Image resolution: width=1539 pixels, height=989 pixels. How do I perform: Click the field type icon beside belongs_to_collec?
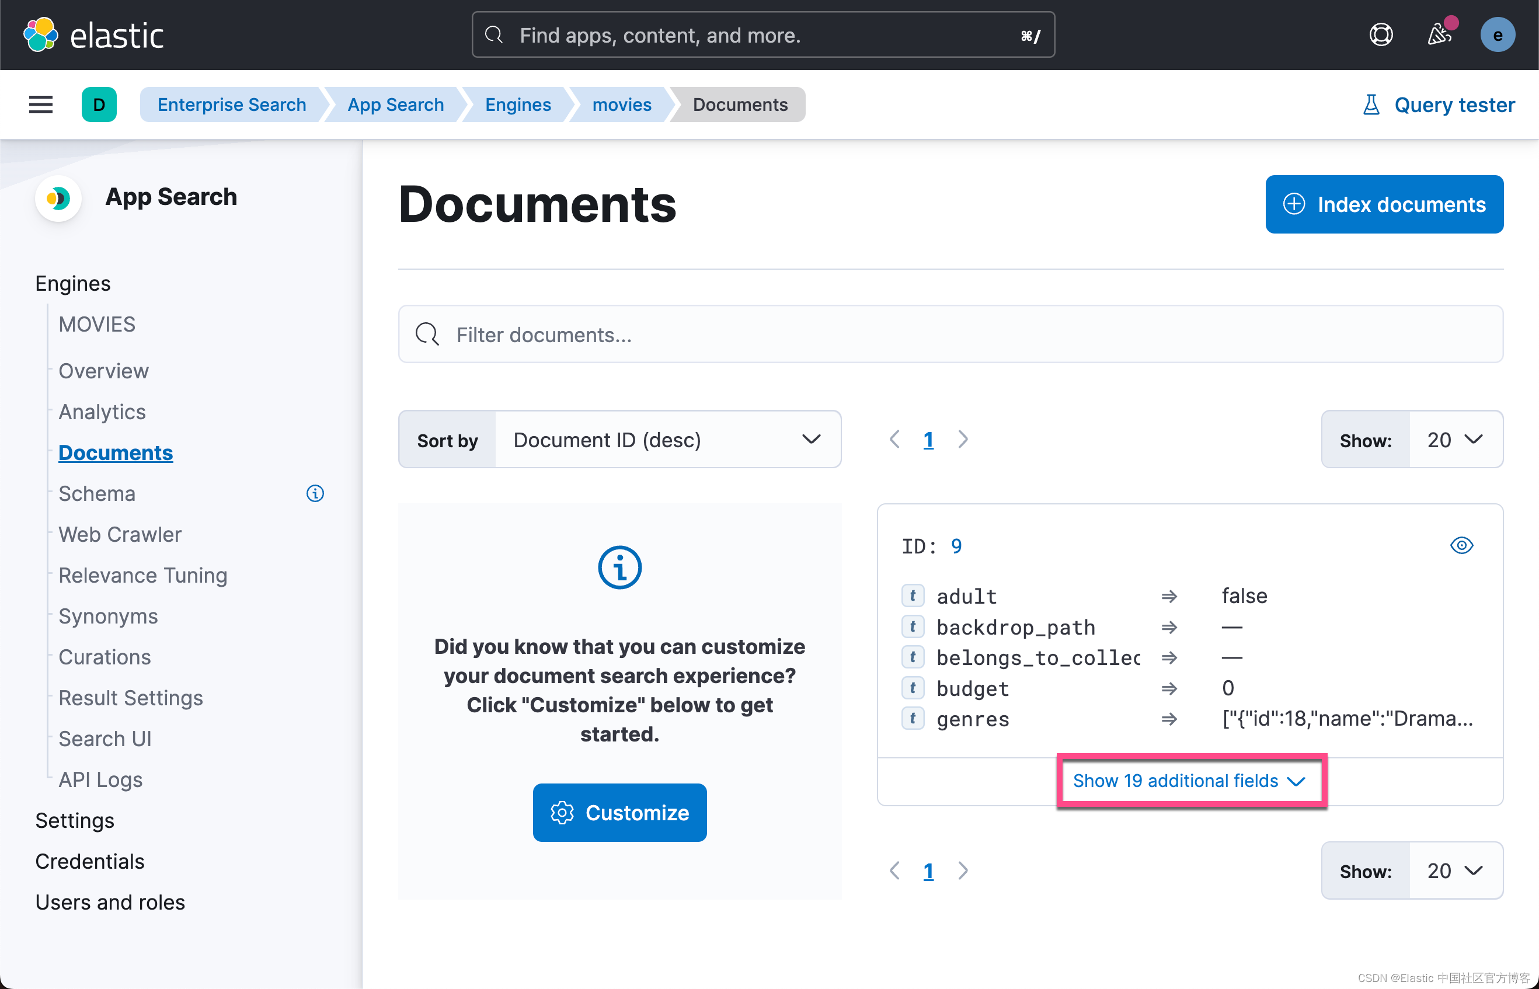click(913, 657)
